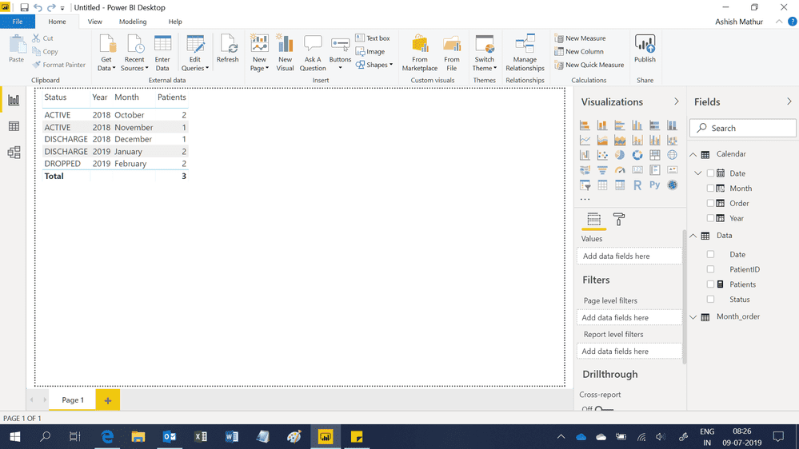Publish the report
Screen dimensions: 799x449
[645, 49]
